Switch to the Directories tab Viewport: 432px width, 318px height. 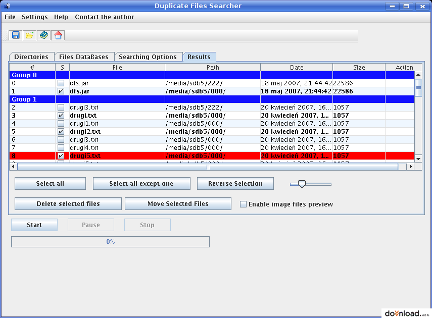point(31,57)
